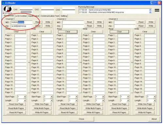
Task: Click the gray CH1 status indicator
Action: pyautogui.click(x=26, y=12)
